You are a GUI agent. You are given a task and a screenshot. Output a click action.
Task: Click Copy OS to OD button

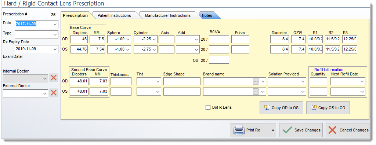coord(328,108)
